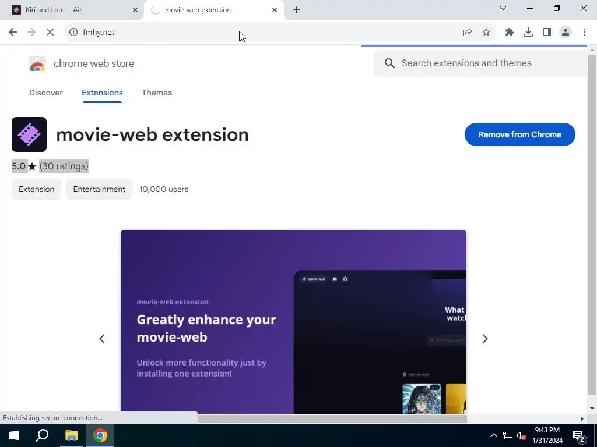This screenshot has width=597, height=447.
Task: Bookmark this tab with the star icon
Action: [x=486, y=33]
